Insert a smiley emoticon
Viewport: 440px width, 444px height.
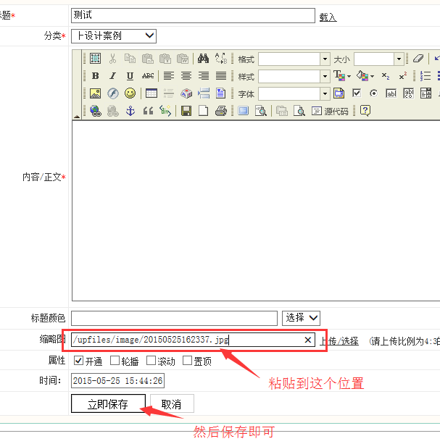pyautogui.click(x=130, y=93)
